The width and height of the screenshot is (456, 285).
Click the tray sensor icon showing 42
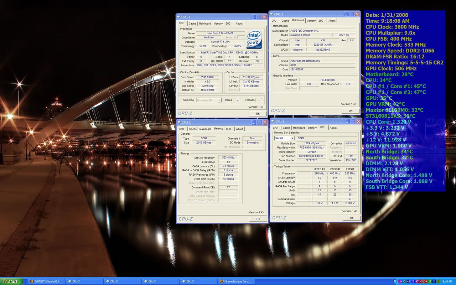[404, 281]
